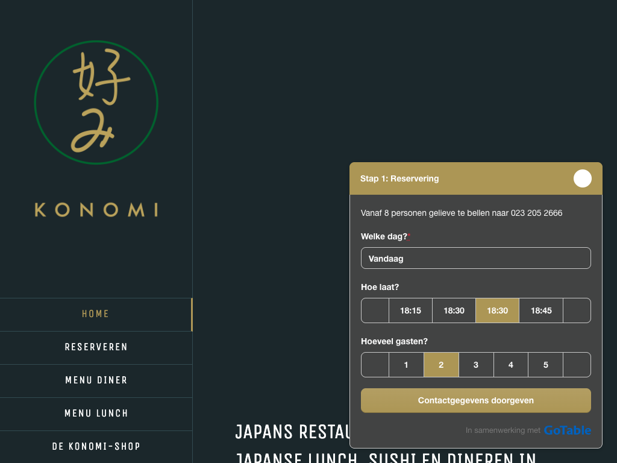
Task: Click the Konomi circular logo
Action: [96, 102]
